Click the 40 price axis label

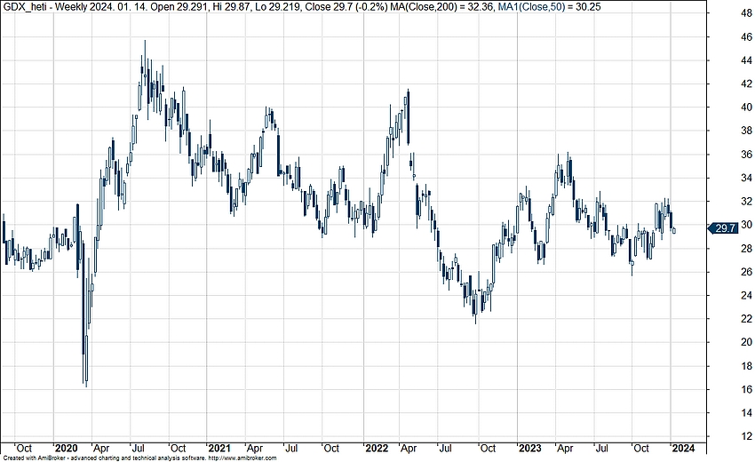(746, 108)
